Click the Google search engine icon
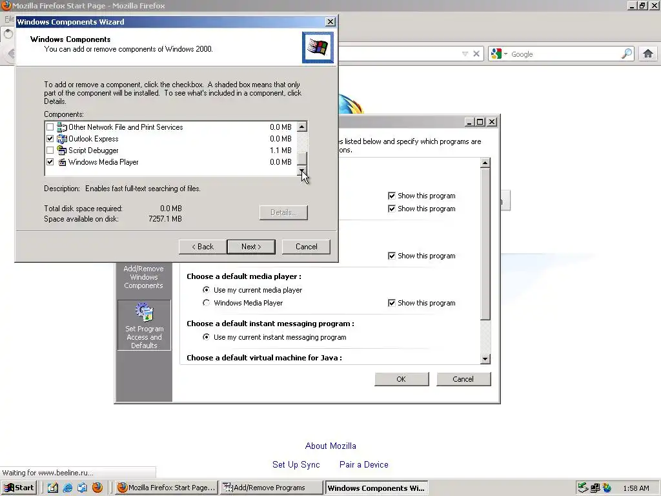Viewport: 661px width, 496px height. 496,54
